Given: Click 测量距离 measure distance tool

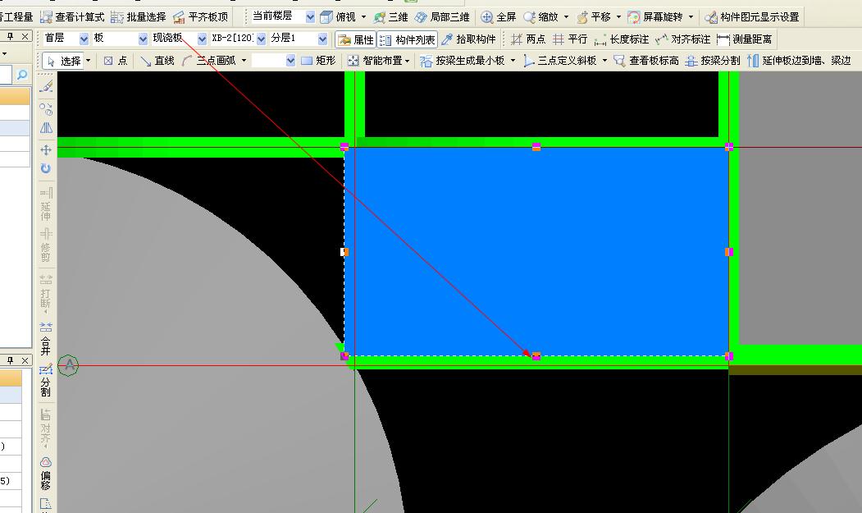Looking at the screenshot, I should point(745,39).
